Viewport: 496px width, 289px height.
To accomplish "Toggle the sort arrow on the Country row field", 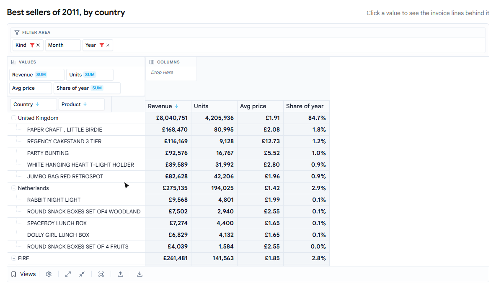I will (x=37, y=104).
